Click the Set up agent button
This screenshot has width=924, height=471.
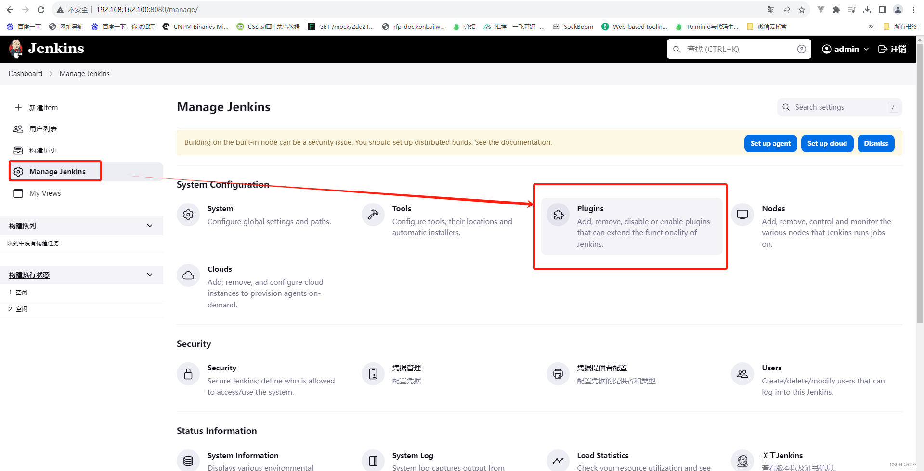click(x=771, y=143)
